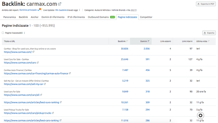Open the 99+ backlink link
Image resolution: width=218 pixels, height=123 pixels.
[61, 10]
